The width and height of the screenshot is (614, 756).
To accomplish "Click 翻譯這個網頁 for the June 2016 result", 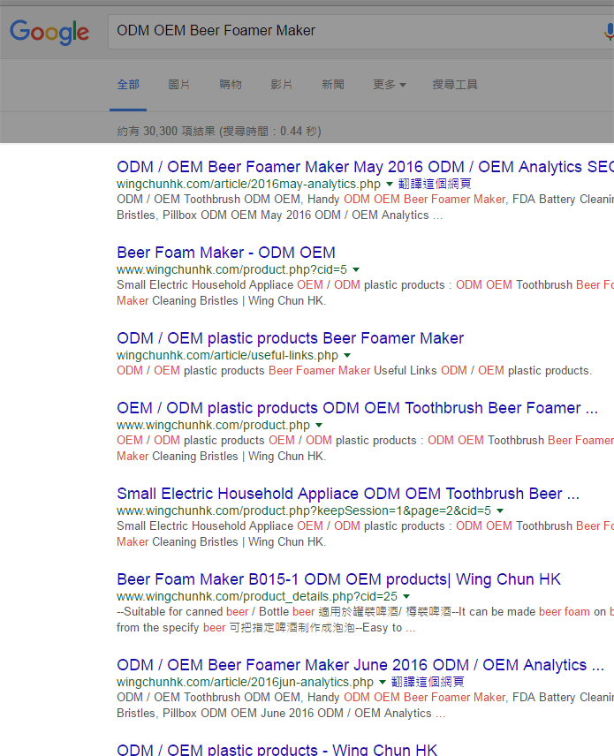I will (x=428, y=682).
